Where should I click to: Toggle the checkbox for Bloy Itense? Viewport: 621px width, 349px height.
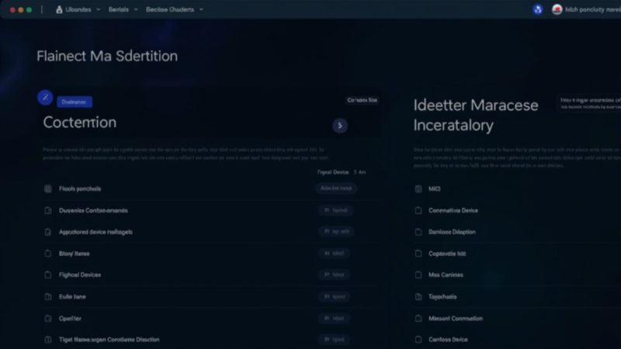[48, 253]
